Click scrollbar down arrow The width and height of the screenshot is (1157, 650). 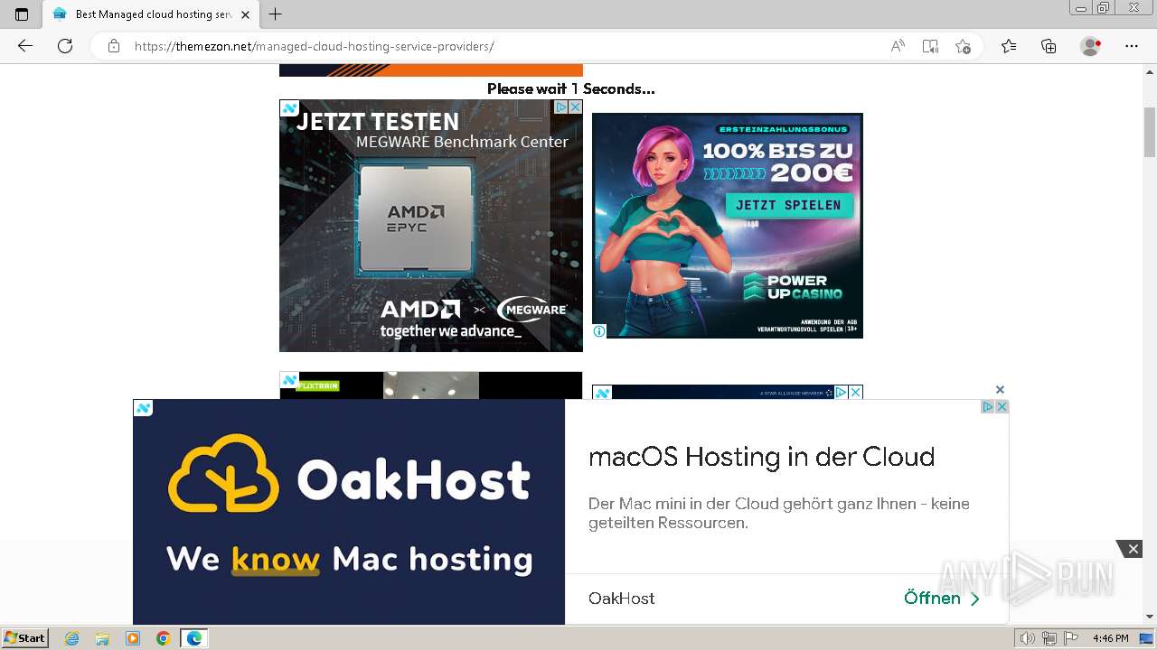point(1150,617)
